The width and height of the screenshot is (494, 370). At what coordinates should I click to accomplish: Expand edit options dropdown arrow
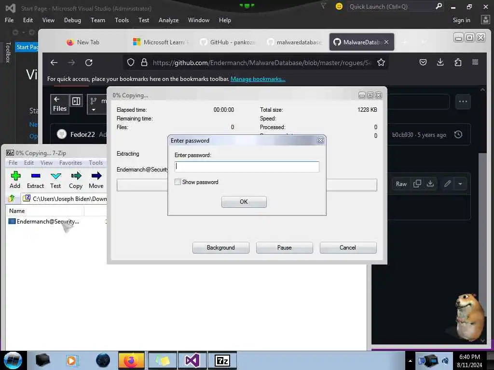pos(460,184)
